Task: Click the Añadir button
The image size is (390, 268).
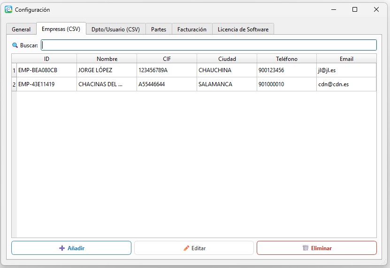Action: (x=71, y=248)
